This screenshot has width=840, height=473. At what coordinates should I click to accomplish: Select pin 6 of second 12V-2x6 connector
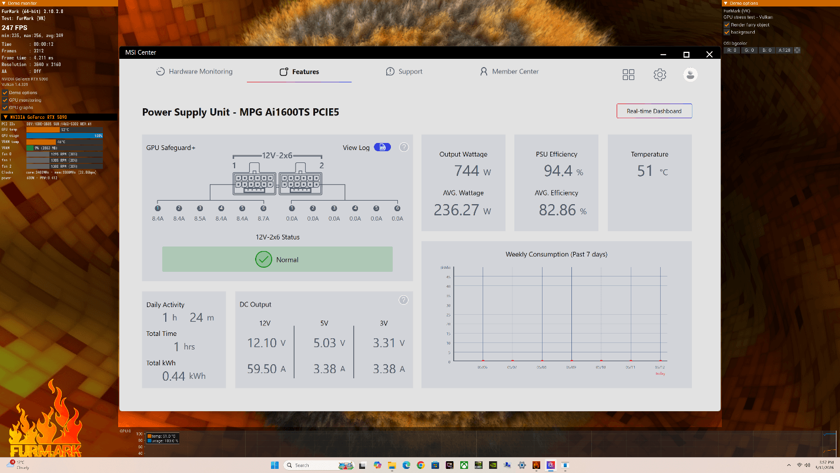(397, 208)
